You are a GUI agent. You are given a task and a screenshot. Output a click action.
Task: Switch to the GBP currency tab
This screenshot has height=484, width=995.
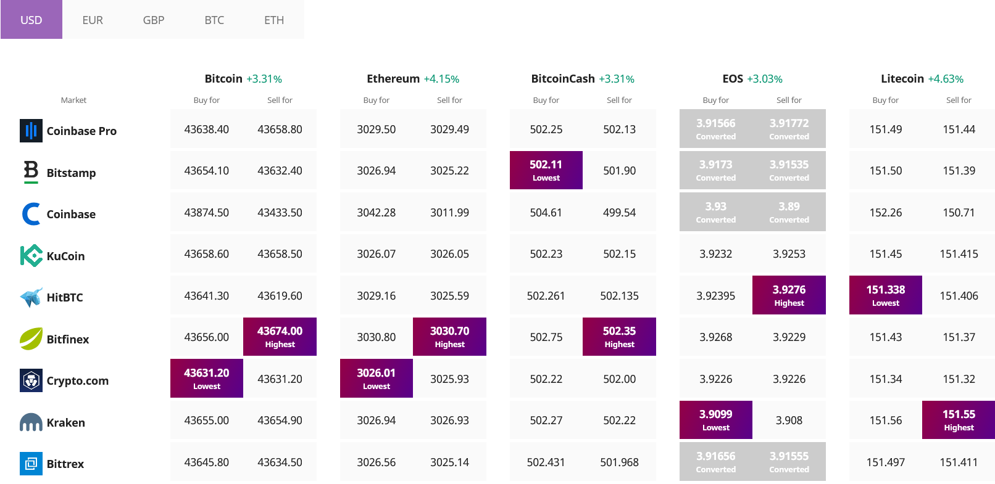tap(154, 20)
